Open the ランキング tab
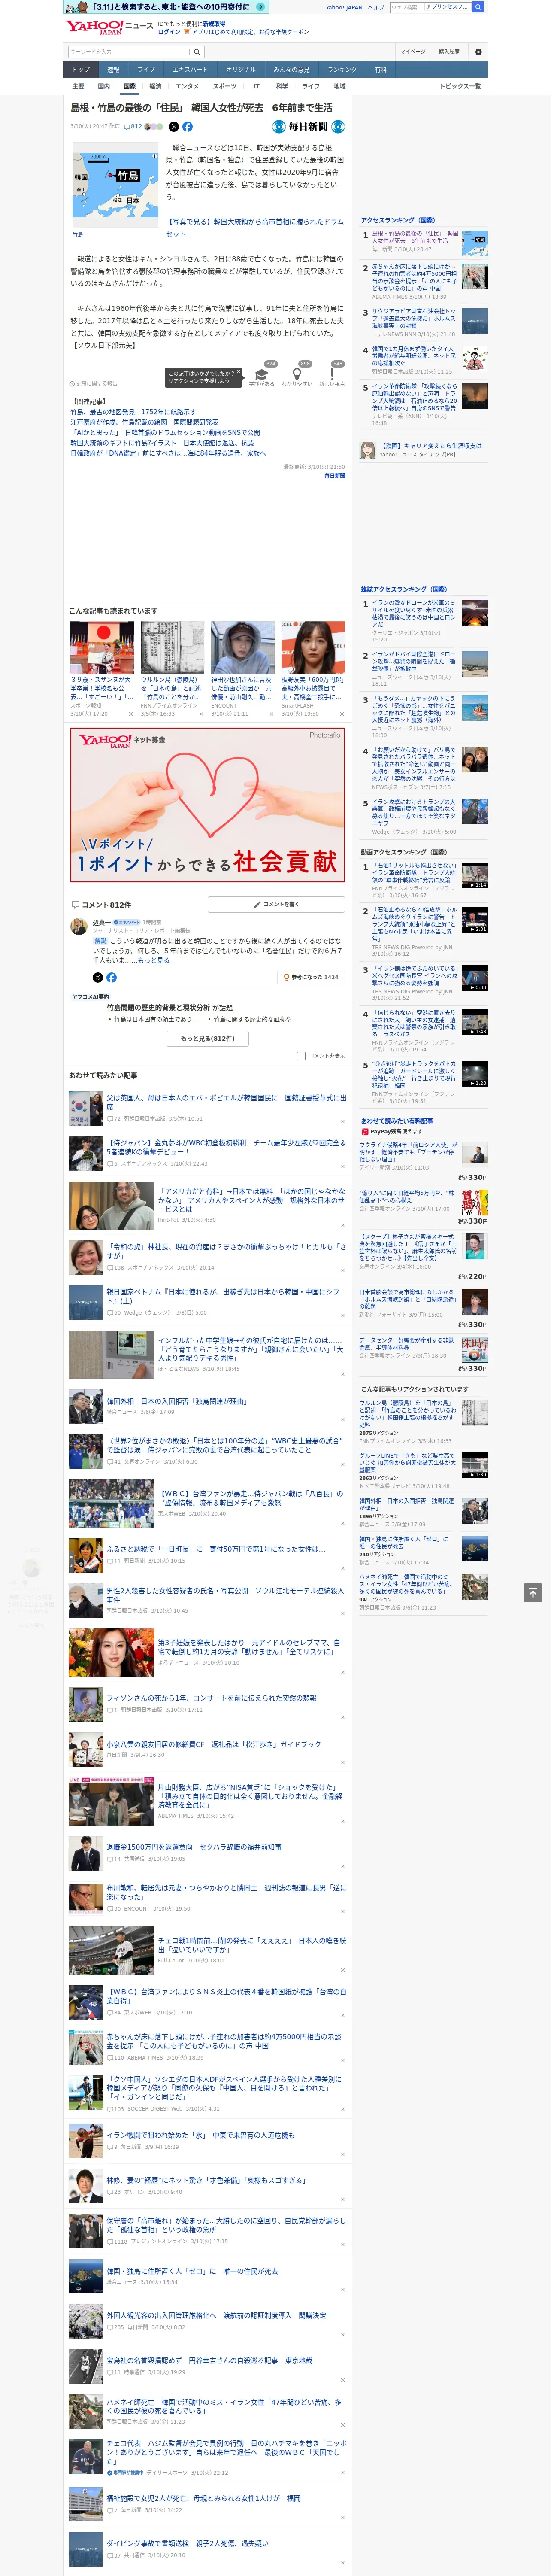 tap(342, 70)
